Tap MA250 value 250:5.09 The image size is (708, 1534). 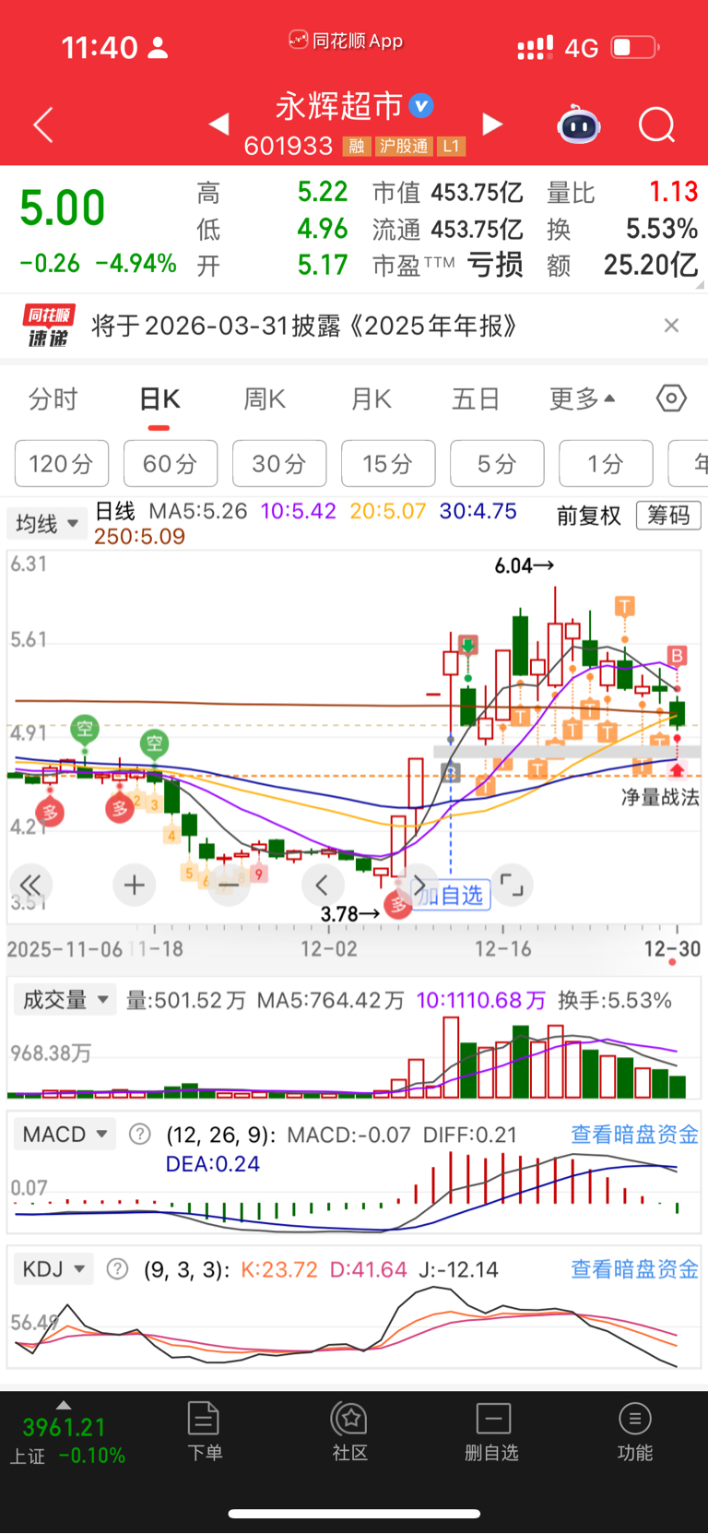click(x=139, y=536)
